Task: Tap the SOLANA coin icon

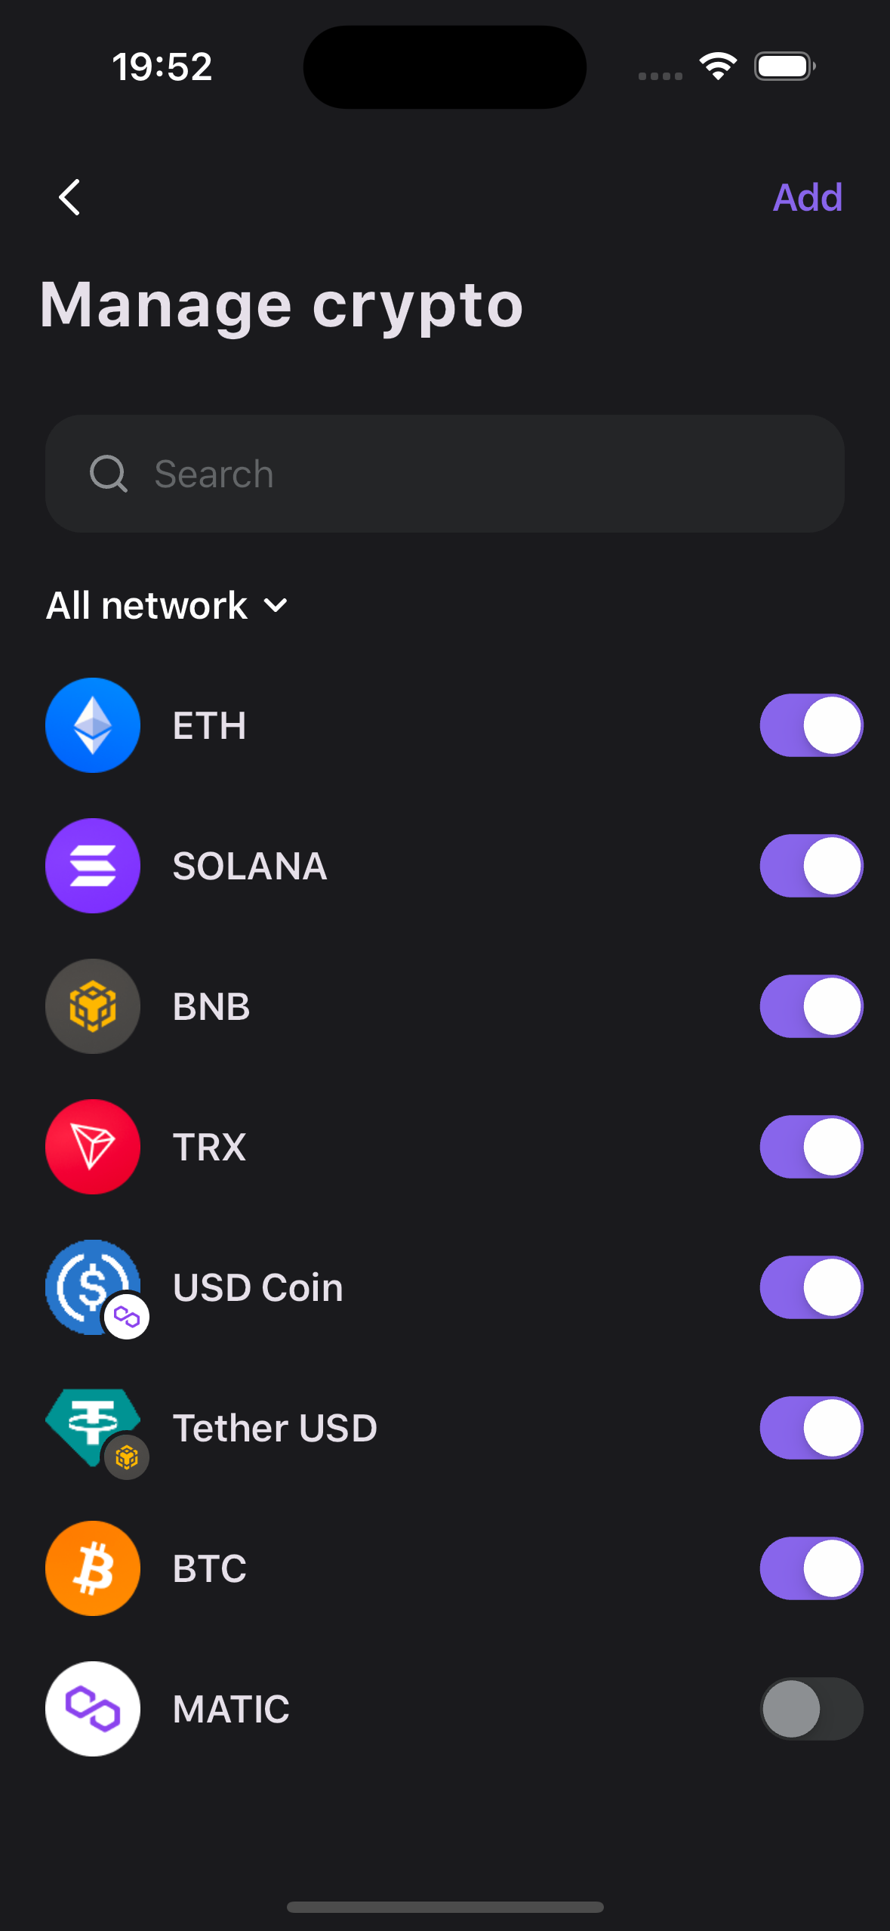Action: (93, 866)
